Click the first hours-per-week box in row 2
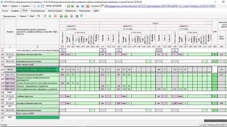The height and width of the screenshot is (127, 227). coord(62,50)
